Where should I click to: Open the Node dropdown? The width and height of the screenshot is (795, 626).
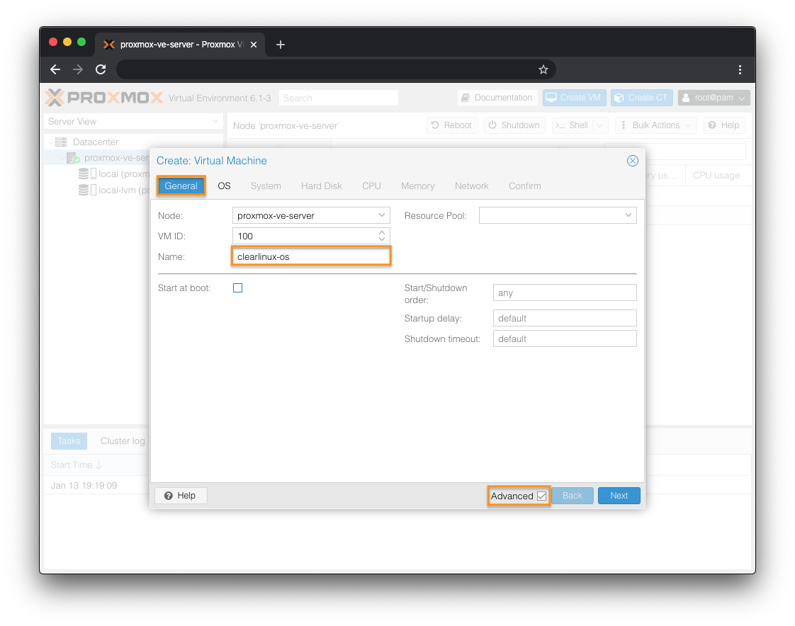[382, 215]
